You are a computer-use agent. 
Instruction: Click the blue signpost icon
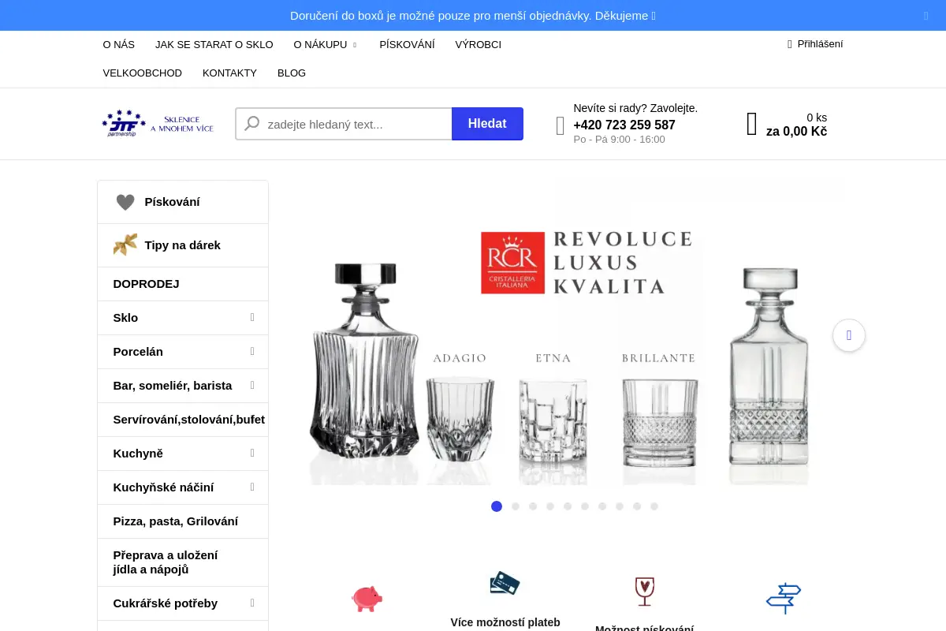[x=784, y=599]
